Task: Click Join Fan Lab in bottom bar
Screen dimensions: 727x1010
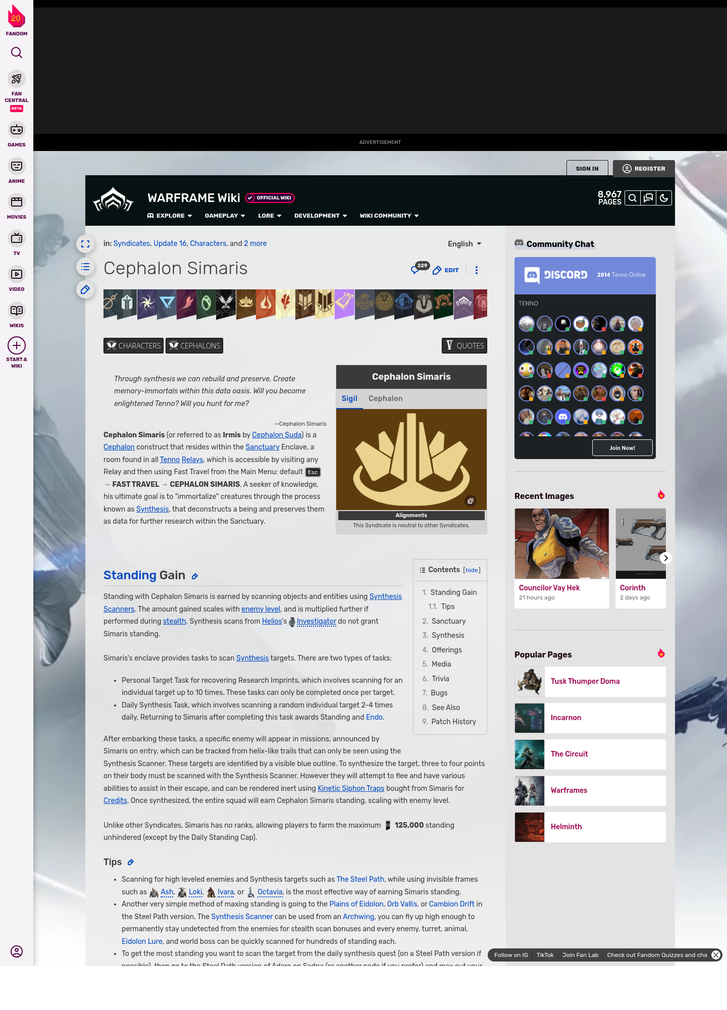Action: coord(580,955)
